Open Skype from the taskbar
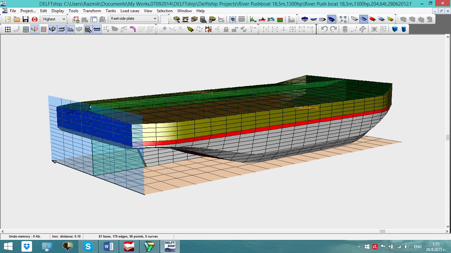The height and width of the screenshot is (253, 451). tap(88, 246)
